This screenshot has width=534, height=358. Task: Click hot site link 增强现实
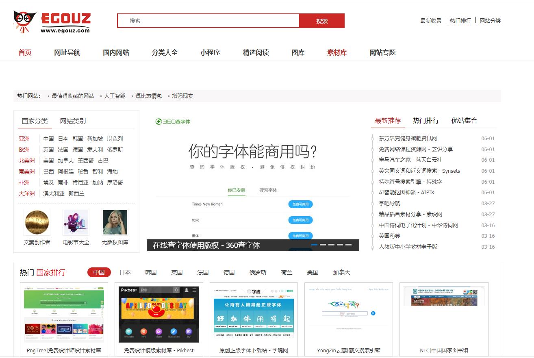182,96
